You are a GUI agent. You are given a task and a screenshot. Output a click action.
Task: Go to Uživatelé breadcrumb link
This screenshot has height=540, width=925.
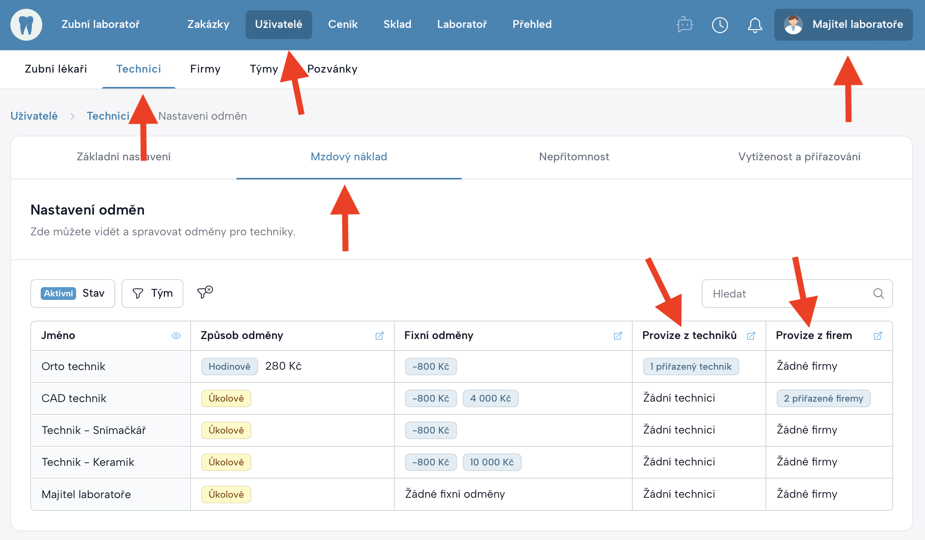coord(34,116)
